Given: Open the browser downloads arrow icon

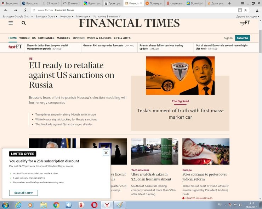Looking at the screenshot, I should click(x=257, y=10).
